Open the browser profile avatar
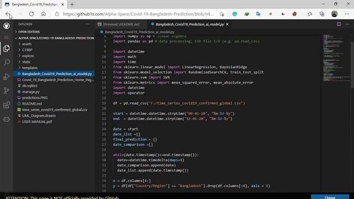This screenshot has height=199, width=354. (334, 14)
